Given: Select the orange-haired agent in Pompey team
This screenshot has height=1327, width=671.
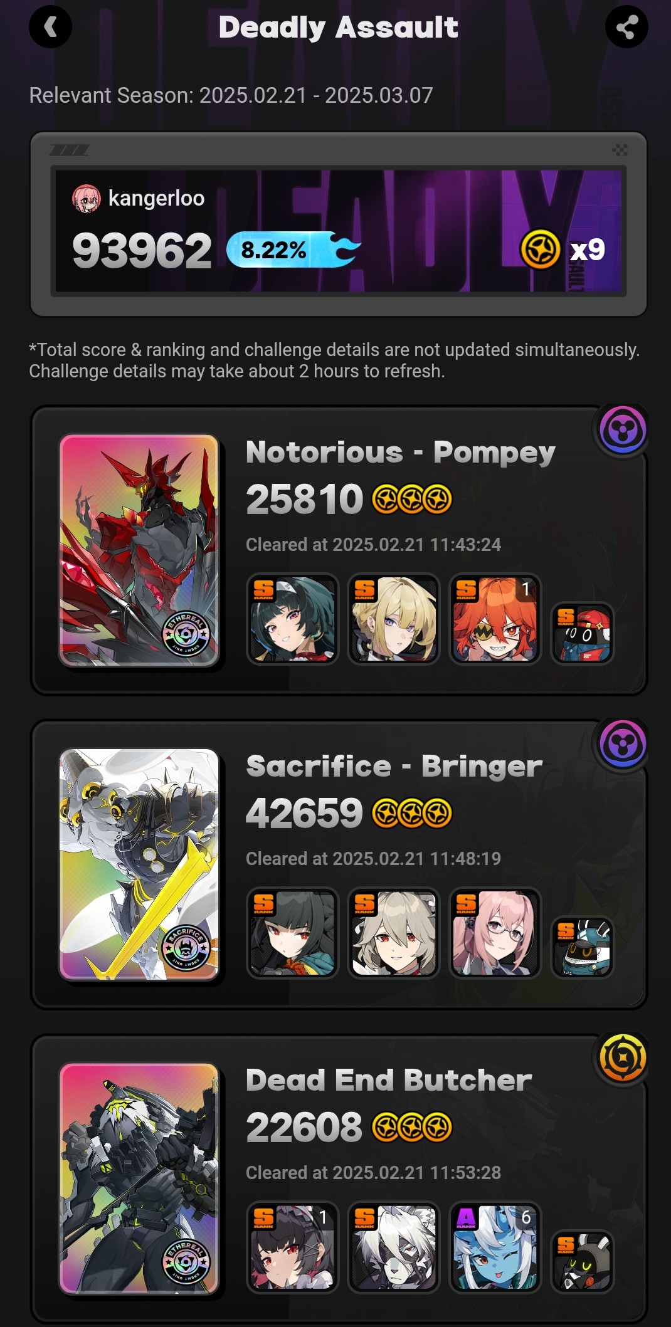Looking at the screenshot, I should click(x=495, y=619).
